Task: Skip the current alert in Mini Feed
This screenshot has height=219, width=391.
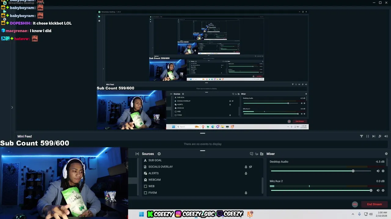Action: (374, 136)
